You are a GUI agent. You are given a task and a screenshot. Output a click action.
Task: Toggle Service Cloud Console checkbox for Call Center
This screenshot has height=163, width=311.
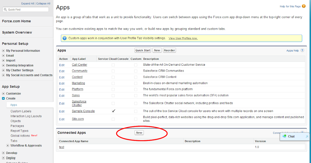[113, 65]
